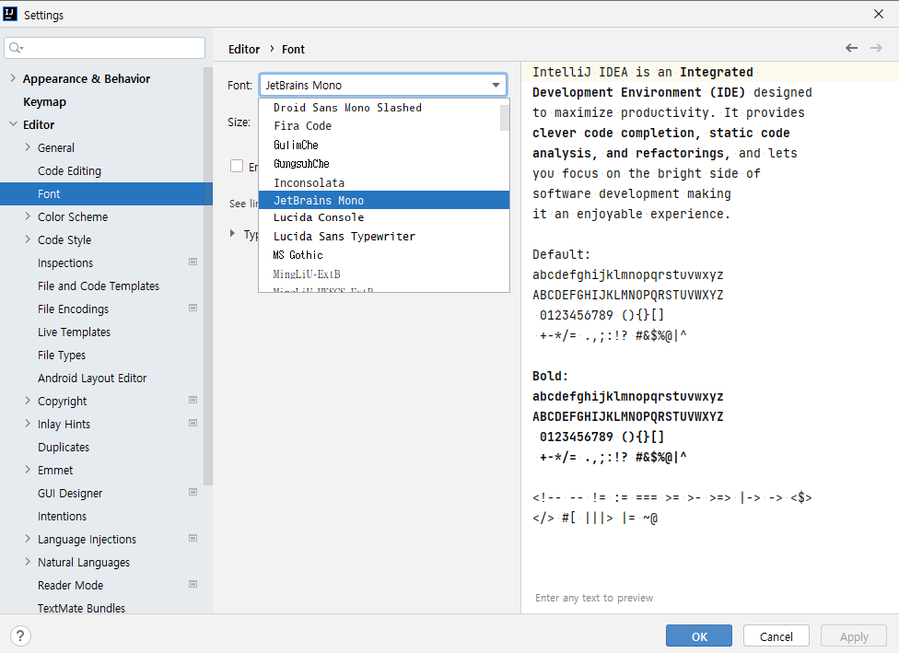
Task: Expand Appearance & Behavior section
Action: pos(13,78)
